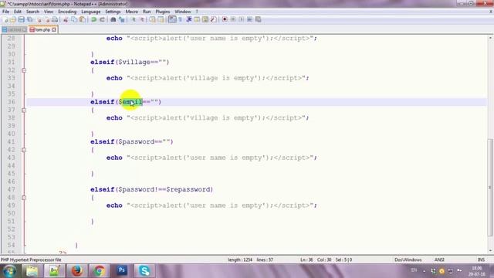Viewport: 494px width, 278px height.
Task: Click the Stop Recording macro icon
Action: coord(233,19)
